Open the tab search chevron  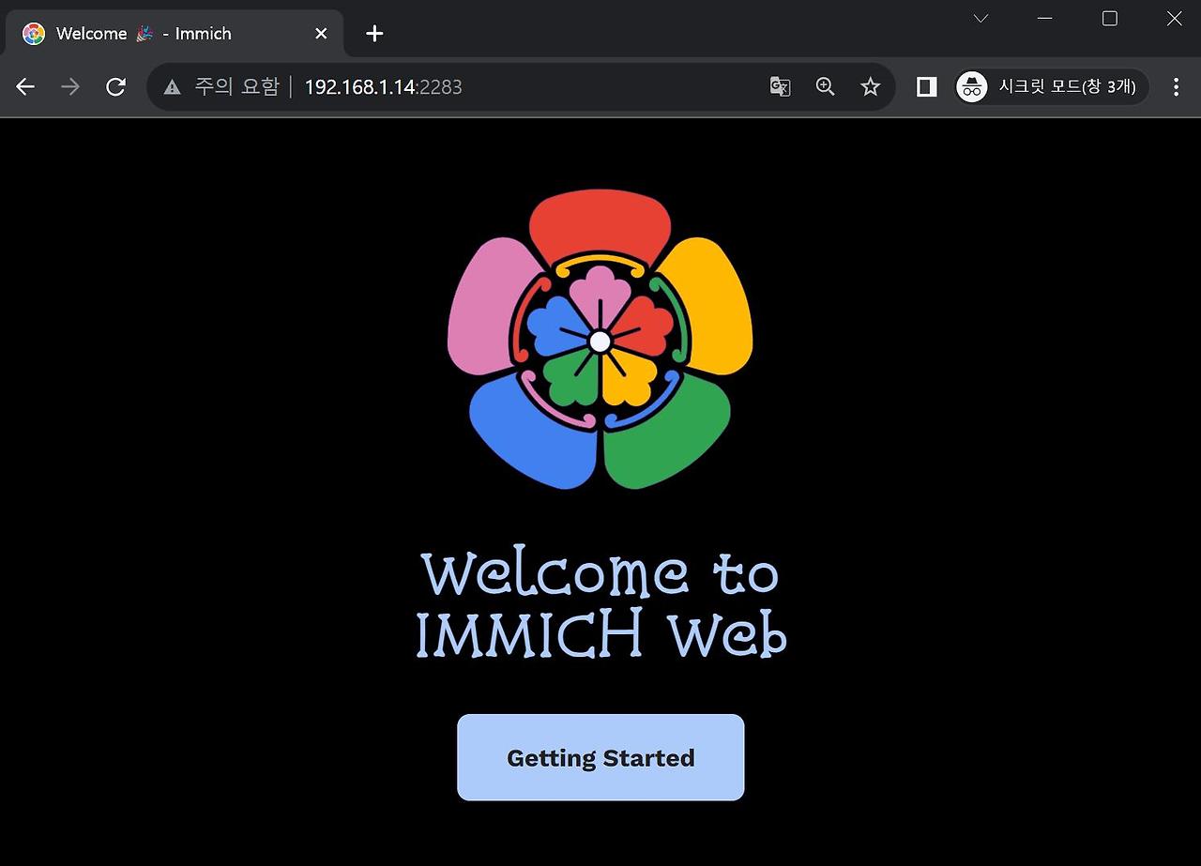pos(981,19)
